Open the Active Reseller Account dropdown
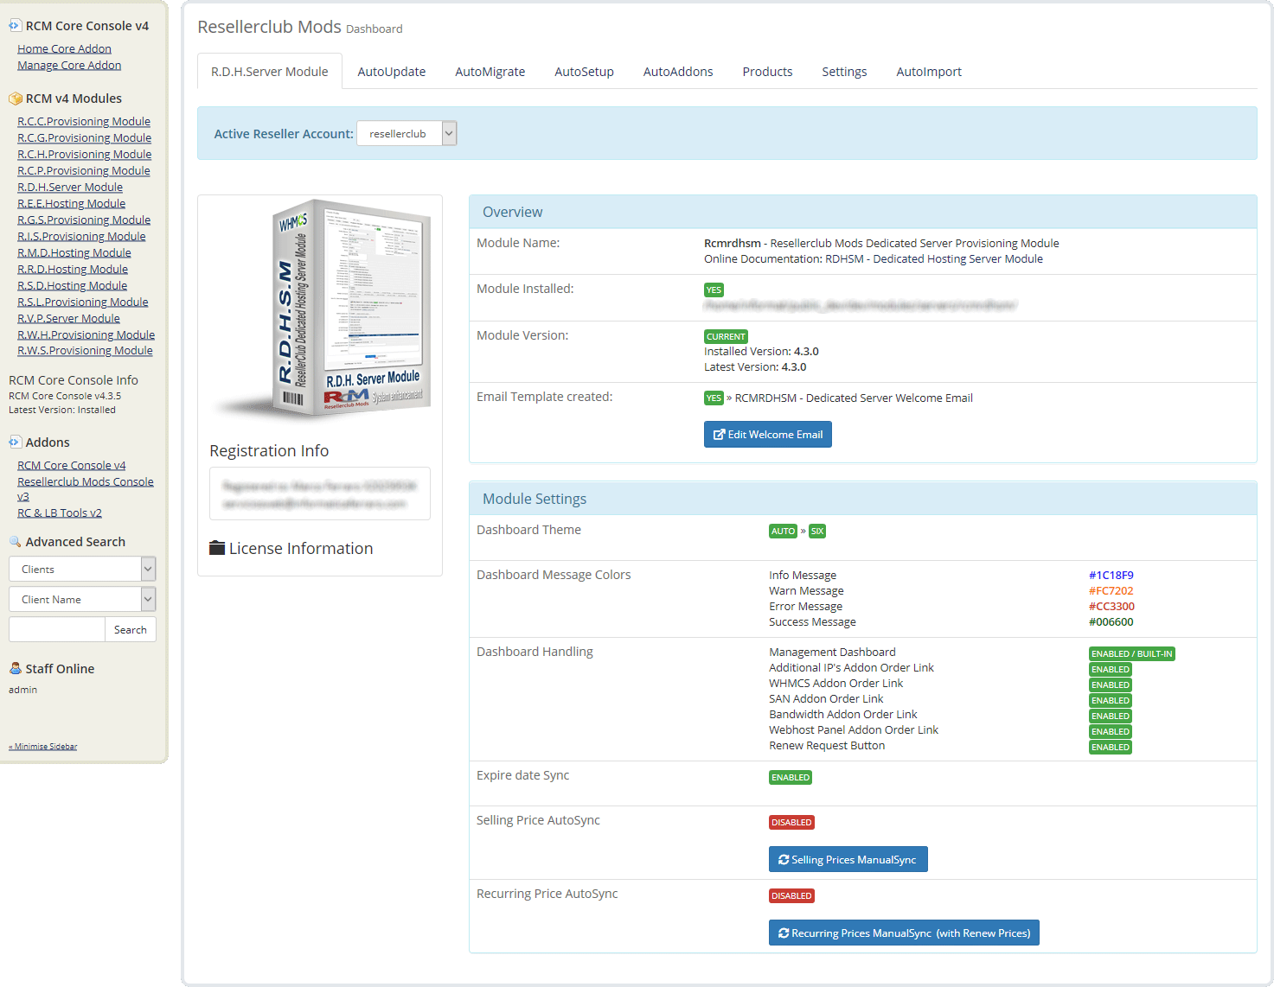Viewport: 1274px width, 987px height. pos(407,134)
